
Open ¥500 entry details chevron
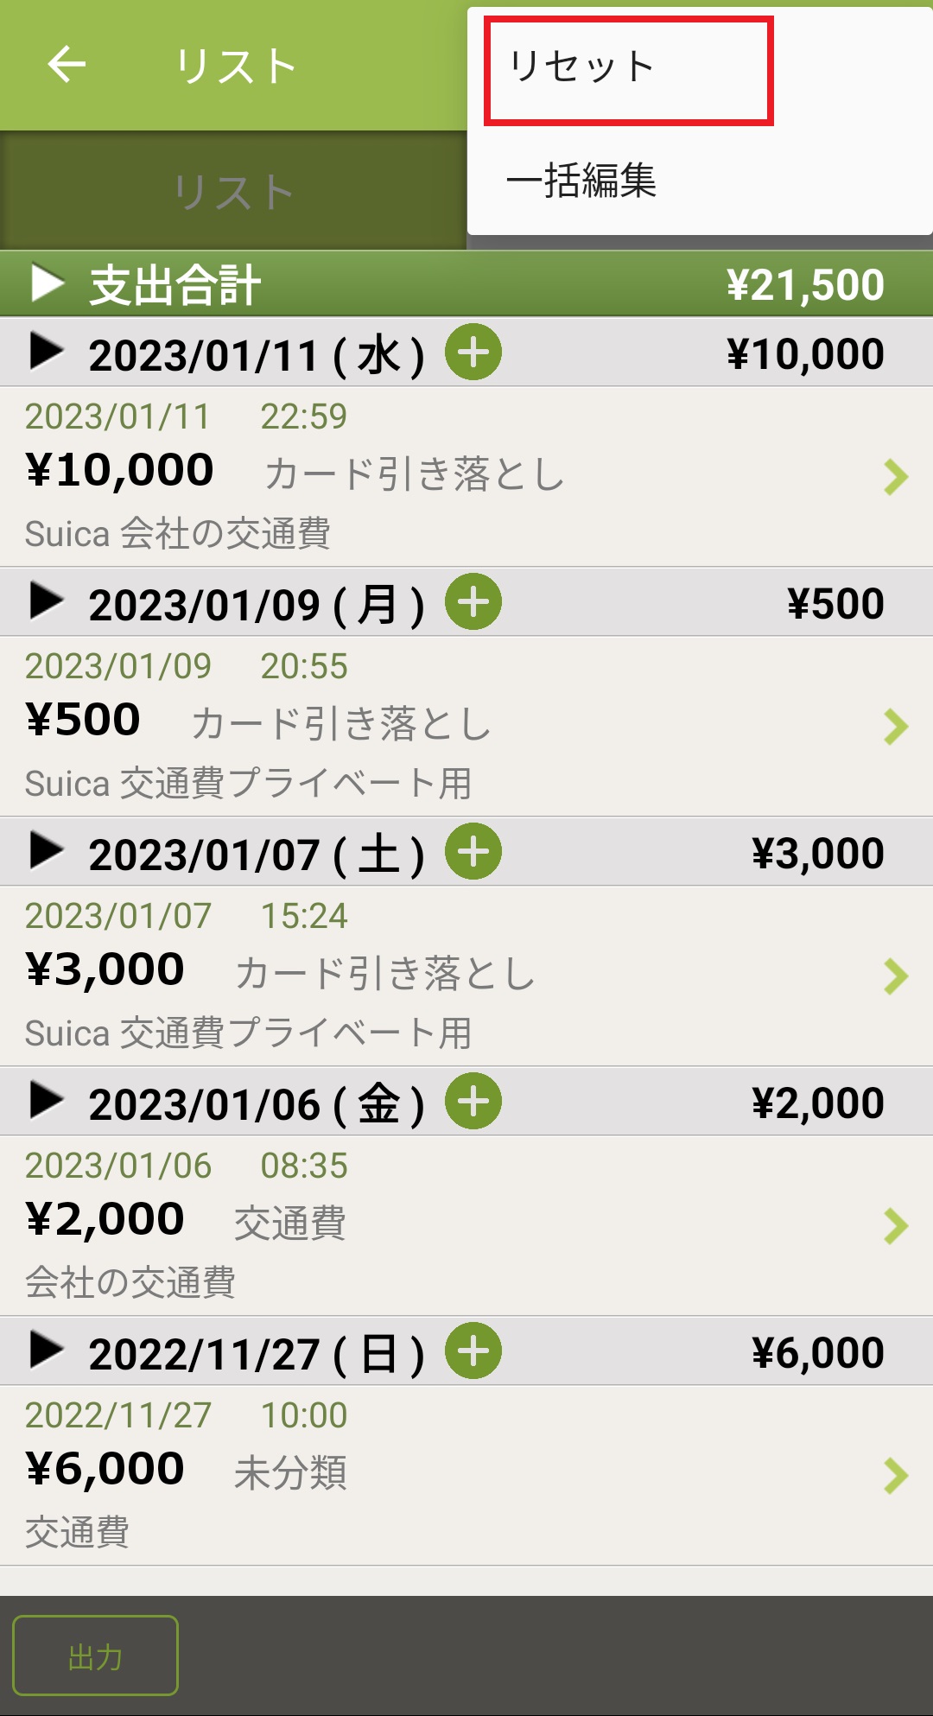(x=896, y=727)
